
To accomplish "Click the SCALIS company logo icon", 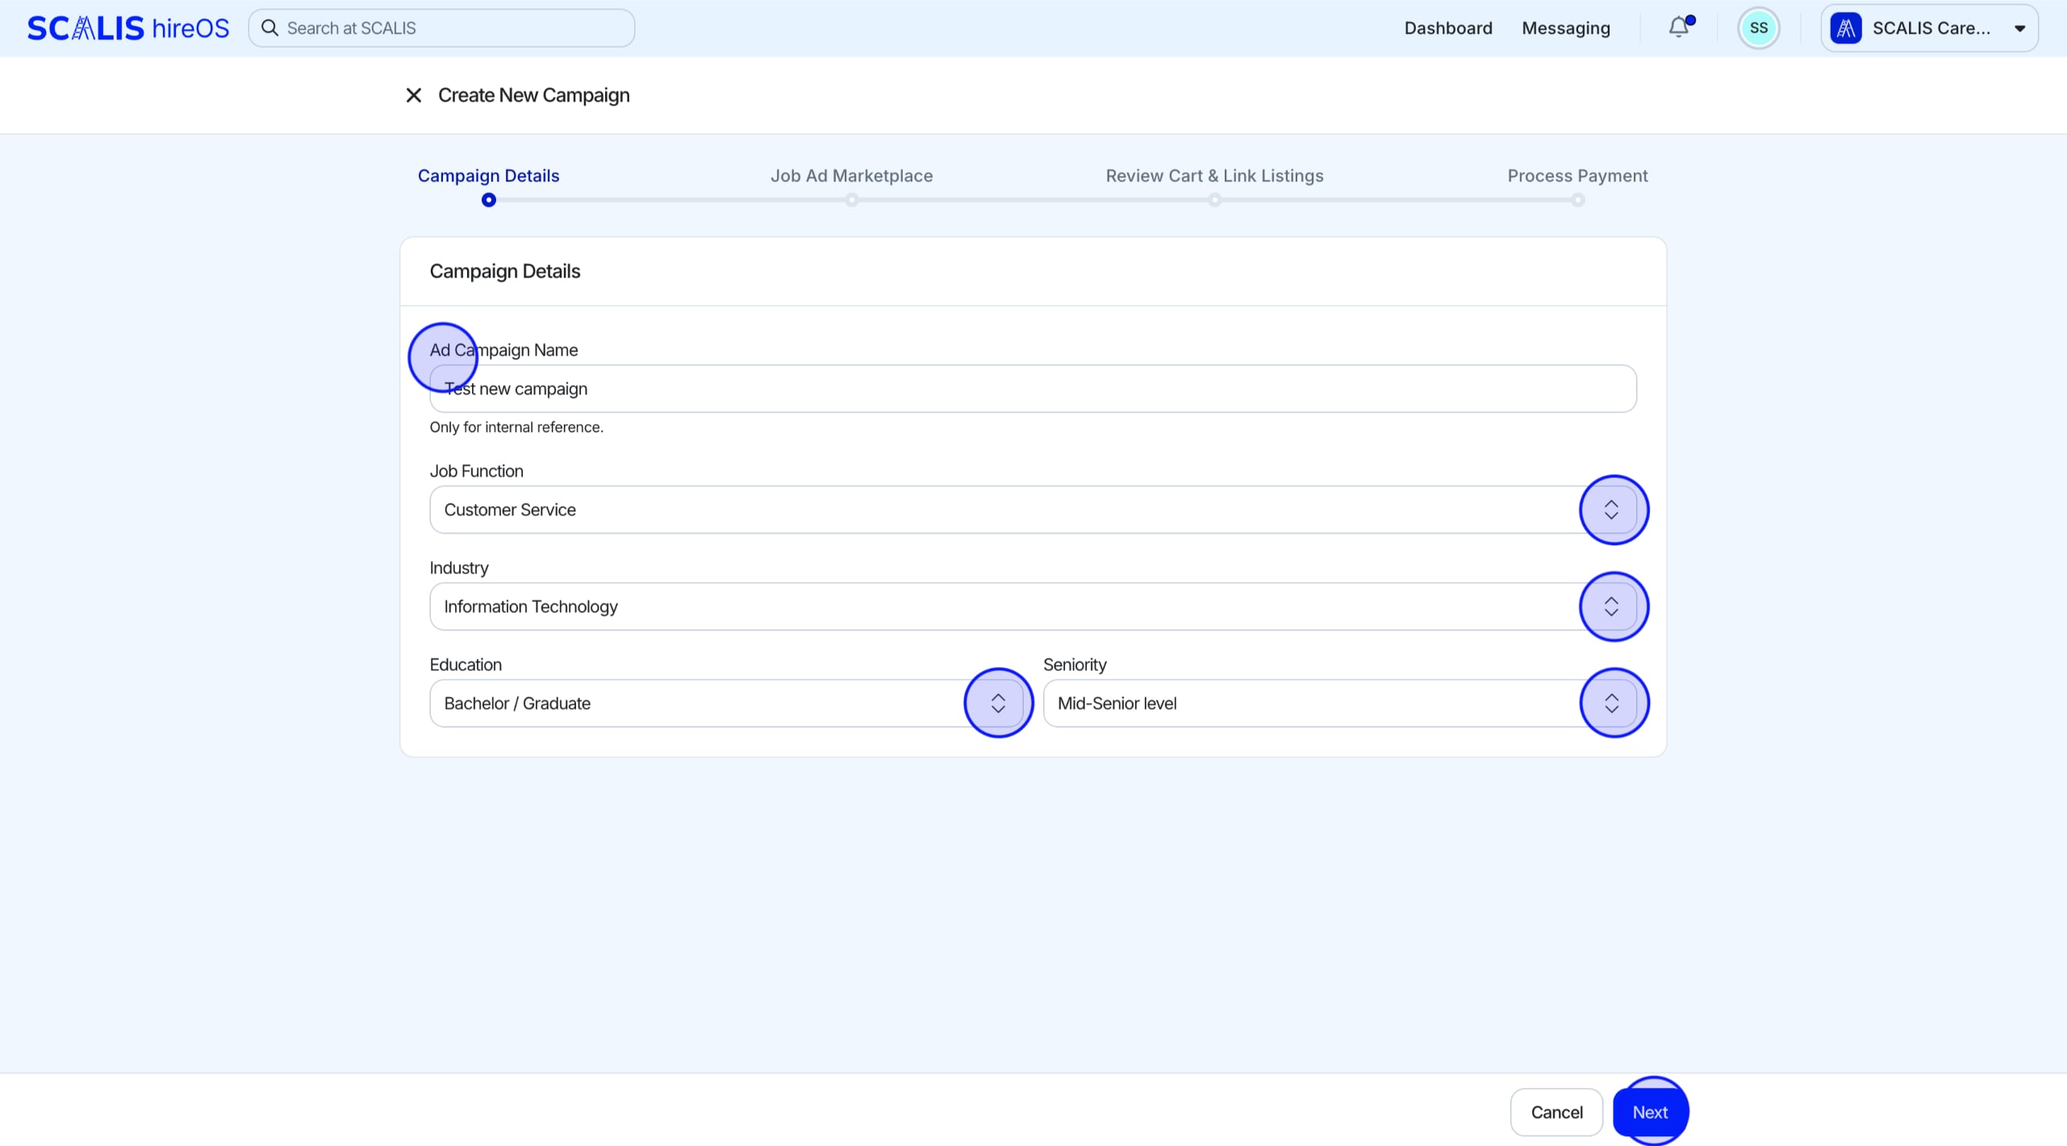I will point(1846,28).
